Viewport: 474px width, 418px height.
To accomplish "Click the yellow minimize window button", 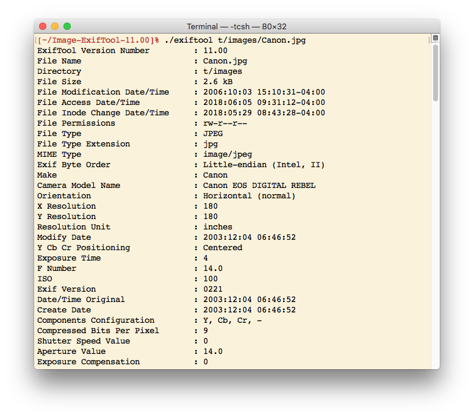I will coord(55,26).
